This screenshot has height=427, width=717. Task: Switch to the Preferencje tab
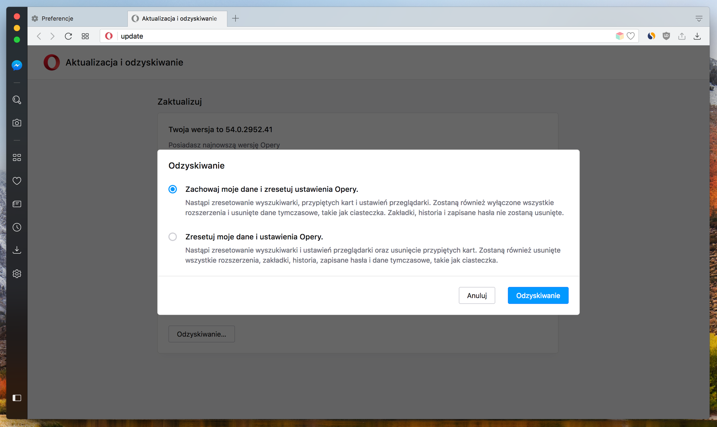pyautogui.click(x=78, y=18)
